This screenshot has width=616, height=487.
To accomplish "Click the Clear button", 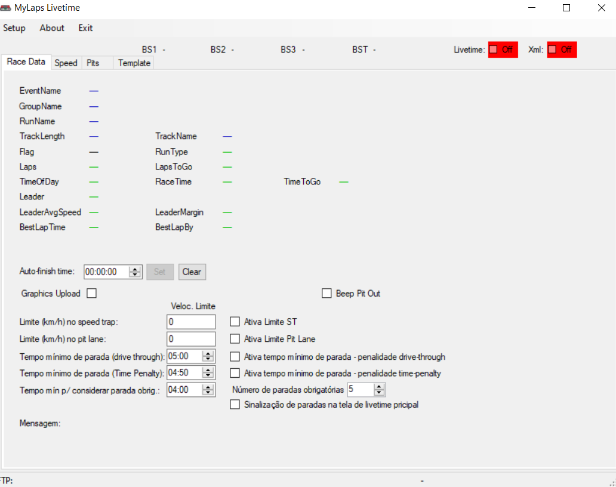I will pos(192,272).
